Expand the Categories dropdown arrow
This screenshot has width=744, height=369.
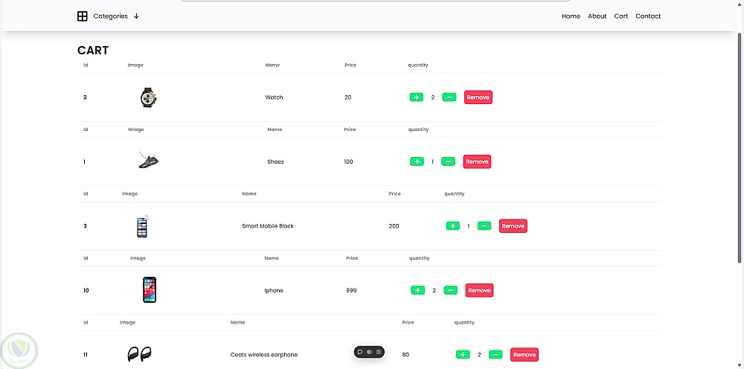pyautogui.click(x=136, y=16)
